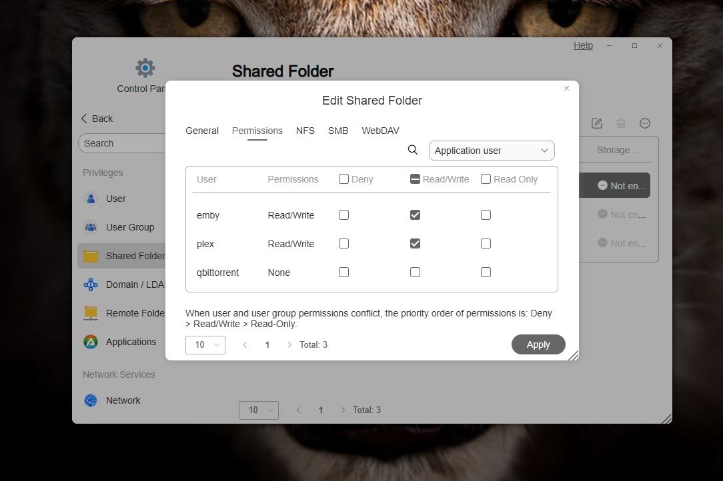Image resolution: width=723 pixels, height=481 pixels.
Task: Click the Network globe icon
Action: pyautogui.click(x=91, y=400)
